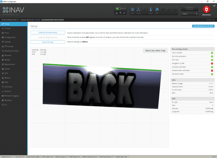217x158 pixels.
Task: Click the Reset Settings button
Action: [48, 42]
